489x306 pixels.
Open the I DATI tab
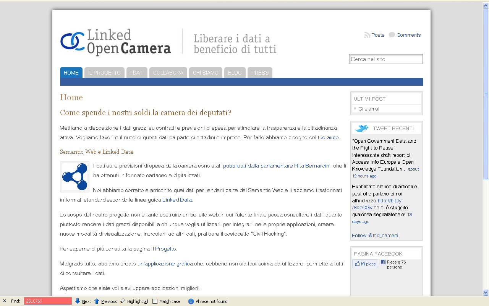(137, 73)
